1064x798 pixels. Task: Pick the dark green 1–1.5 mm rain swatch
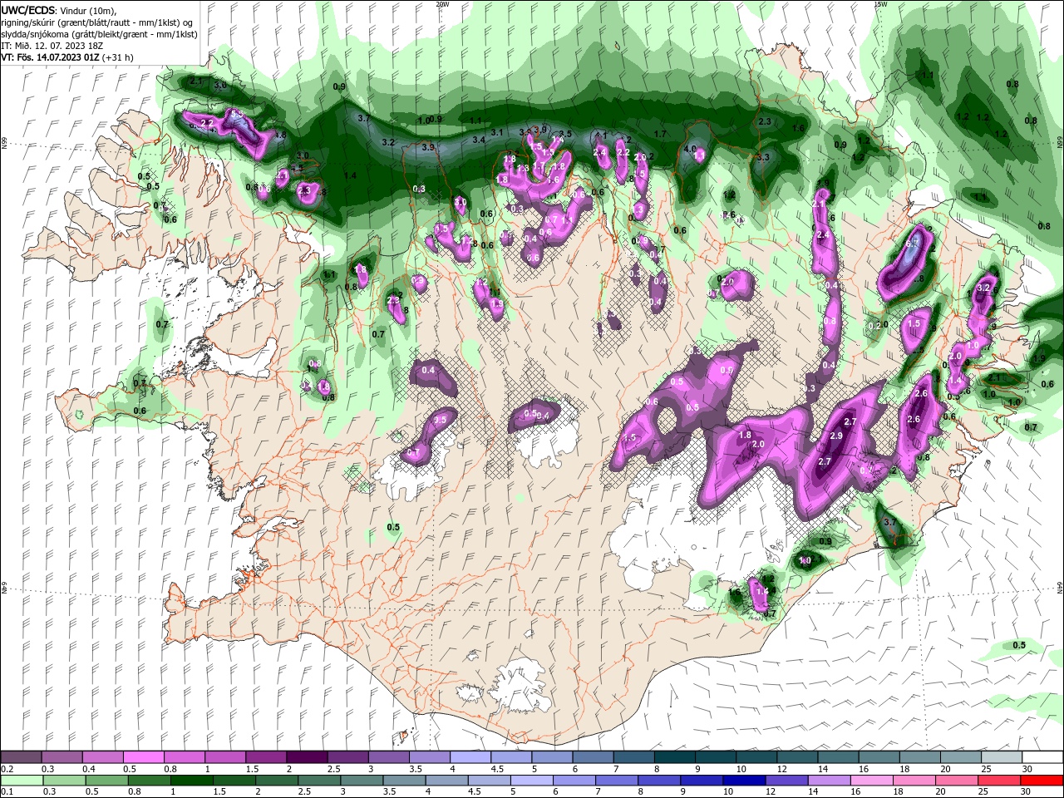coord(191,781)
